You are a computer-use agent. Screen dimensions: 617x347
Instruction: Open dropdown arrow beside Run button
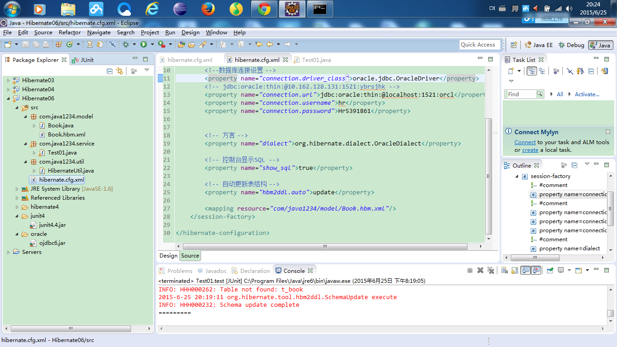[x=152, y=44]
